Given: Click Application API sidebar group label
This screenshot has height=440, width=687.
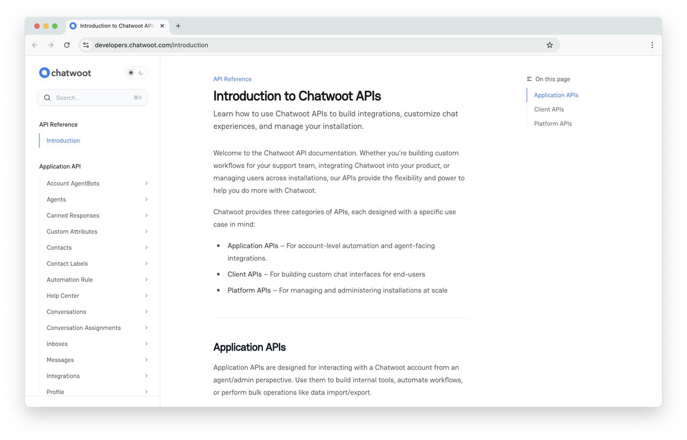Looking at the screenshot, I should (x=60, y=167).
